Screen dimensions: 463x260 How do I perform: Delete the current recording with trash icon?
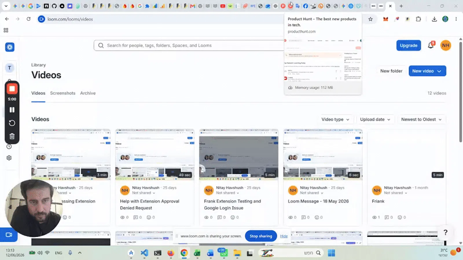[x=12, y=136]
